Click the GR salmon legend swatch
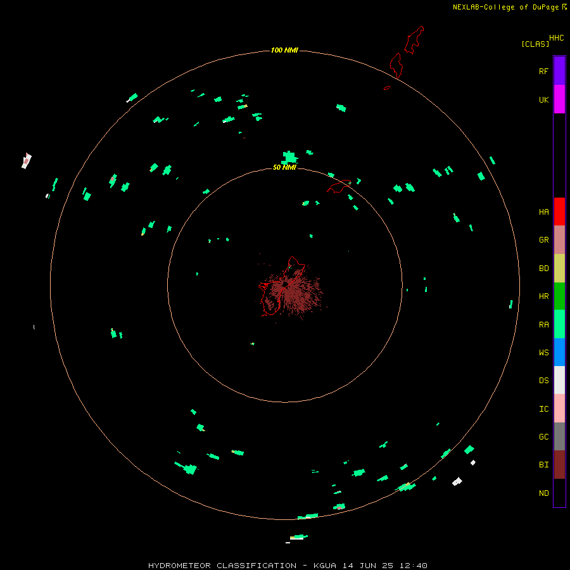This screenshot has width=570, height=570. click(559, 240)
